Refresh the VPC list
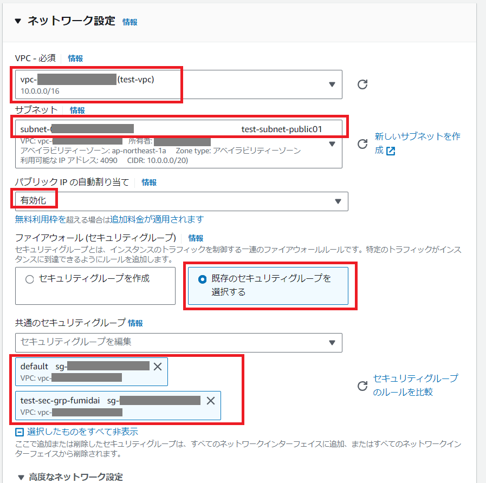The height and width of the screenshot is (483, 486). (363, 84)
